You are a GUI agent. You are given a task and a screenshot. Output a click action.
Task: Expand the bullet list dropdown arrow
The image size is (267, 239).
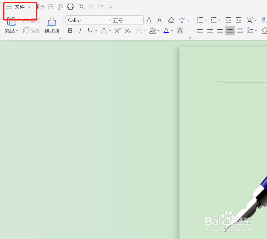click(x=206, y=20)
